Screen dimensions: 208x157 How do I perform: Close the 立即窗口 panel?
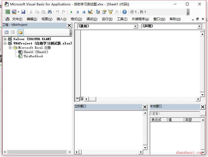[145, 107]
